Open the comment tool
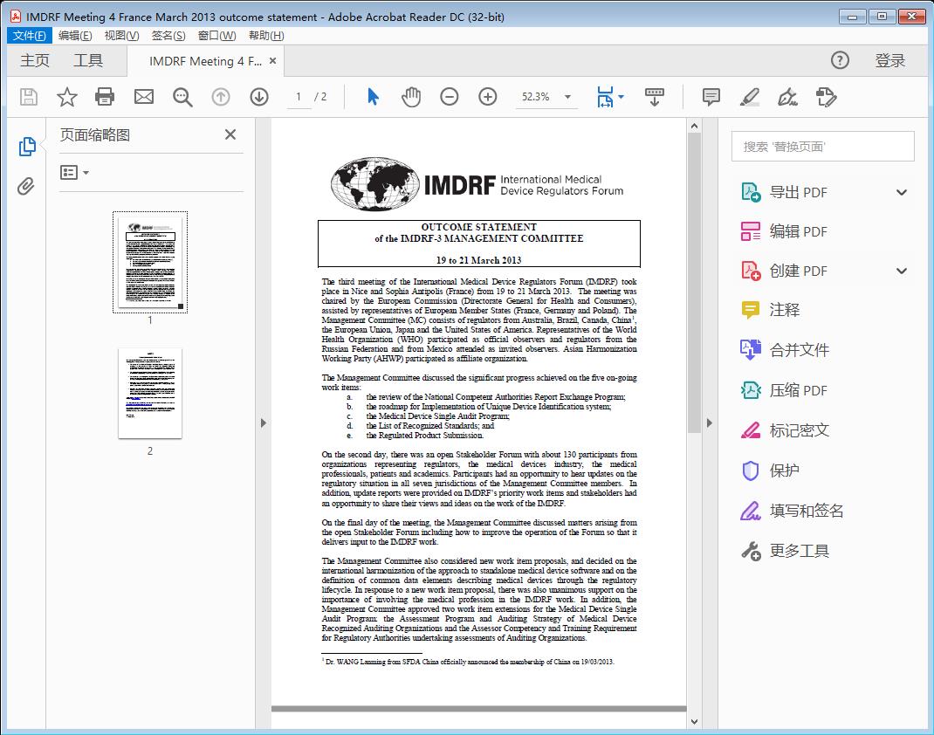934x735 pixels. (711, 97)
